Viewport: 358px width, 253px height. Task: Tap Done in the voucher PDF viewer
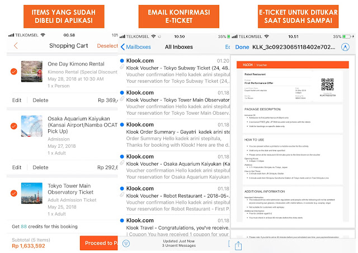242,47
